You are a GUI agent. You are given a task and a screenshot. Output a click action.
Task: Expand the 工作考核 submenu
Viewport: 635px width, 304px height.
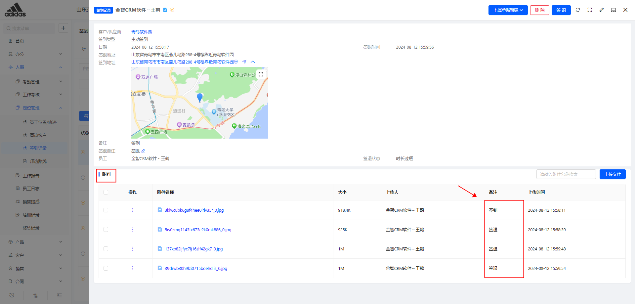click(x=35, y=95)
